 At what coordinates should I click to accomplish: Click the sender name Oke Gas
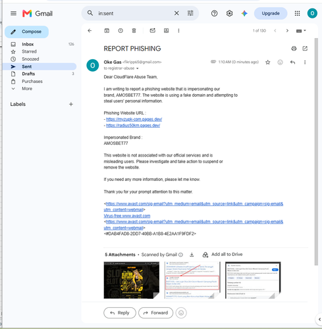click(113, 62)
